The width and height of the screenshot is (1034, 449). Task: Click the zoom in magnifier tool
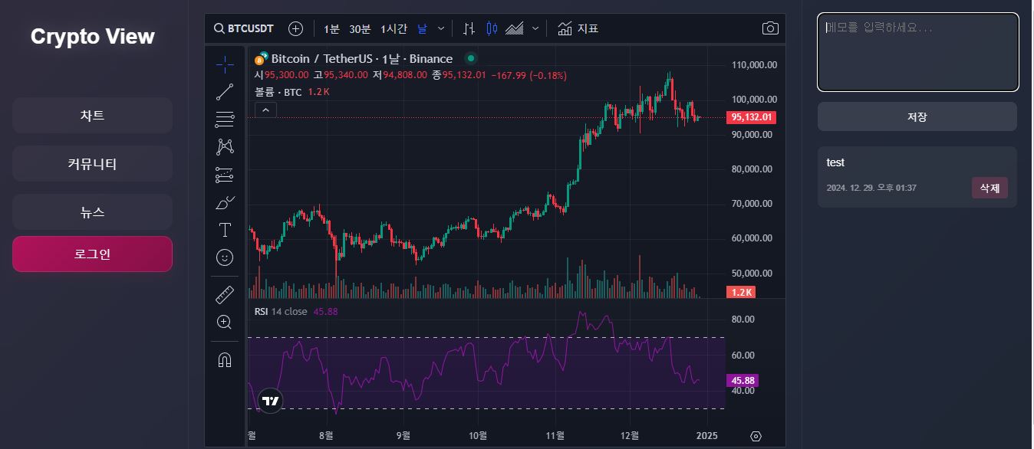[x=225, y=322]
